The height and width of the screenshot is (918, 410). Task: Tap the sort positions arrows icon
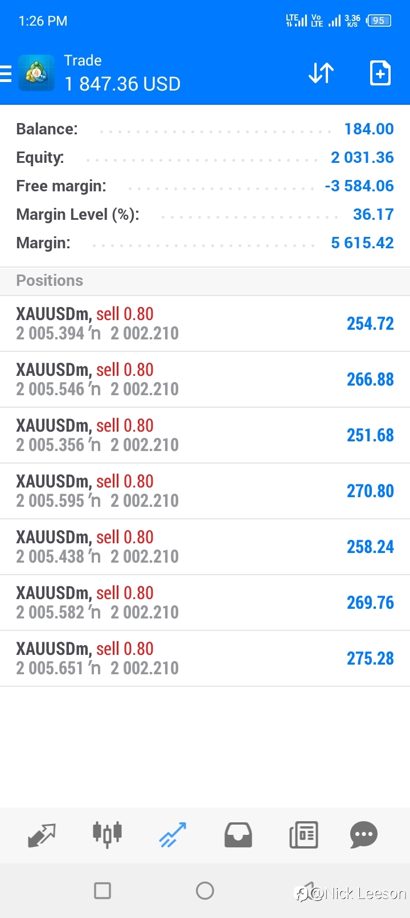321,73
